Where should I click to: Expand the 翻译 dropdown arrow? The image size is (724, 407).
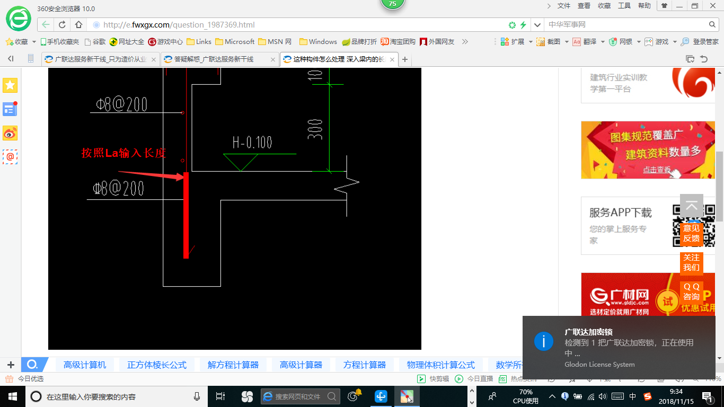pyautogui.click(x=603, y=41)
